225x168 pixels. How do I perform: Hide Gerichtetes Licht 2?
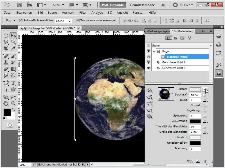(148, 68)
